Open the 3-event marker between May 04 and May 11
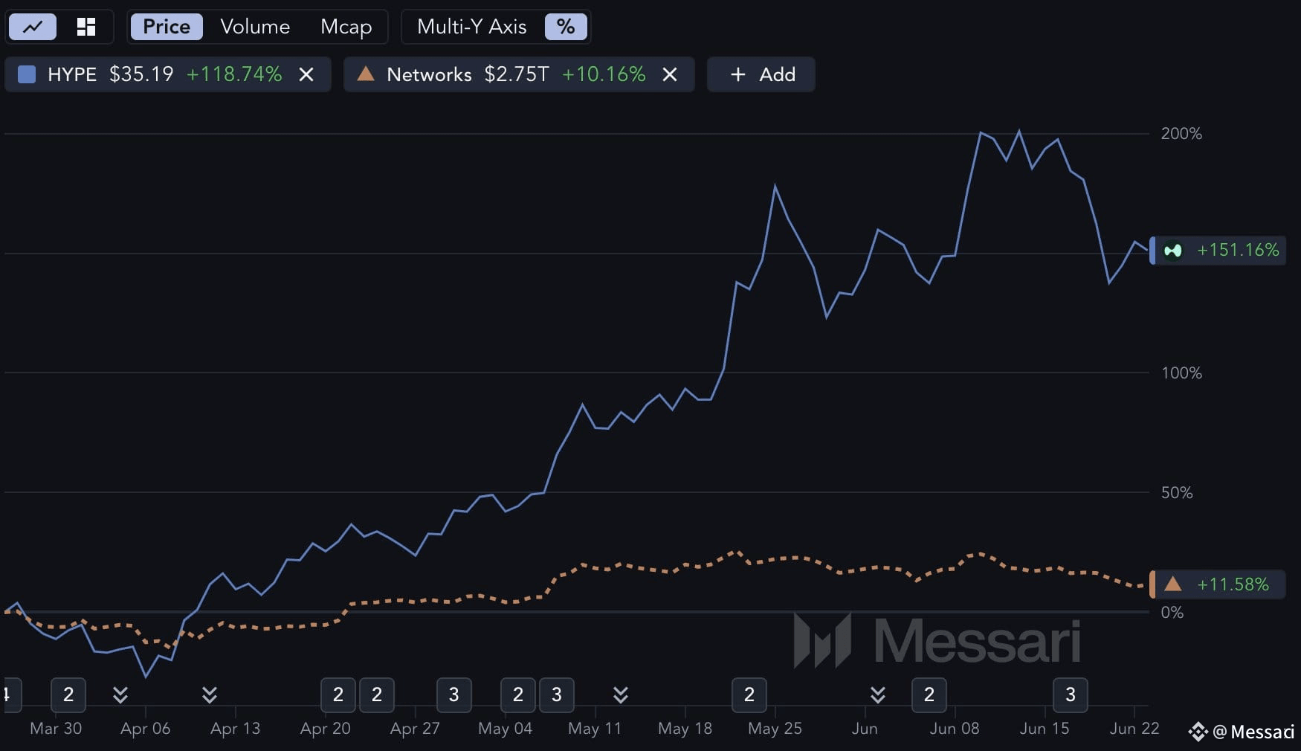This screenshot has height=751, width=1301. (x=557, y=694)
